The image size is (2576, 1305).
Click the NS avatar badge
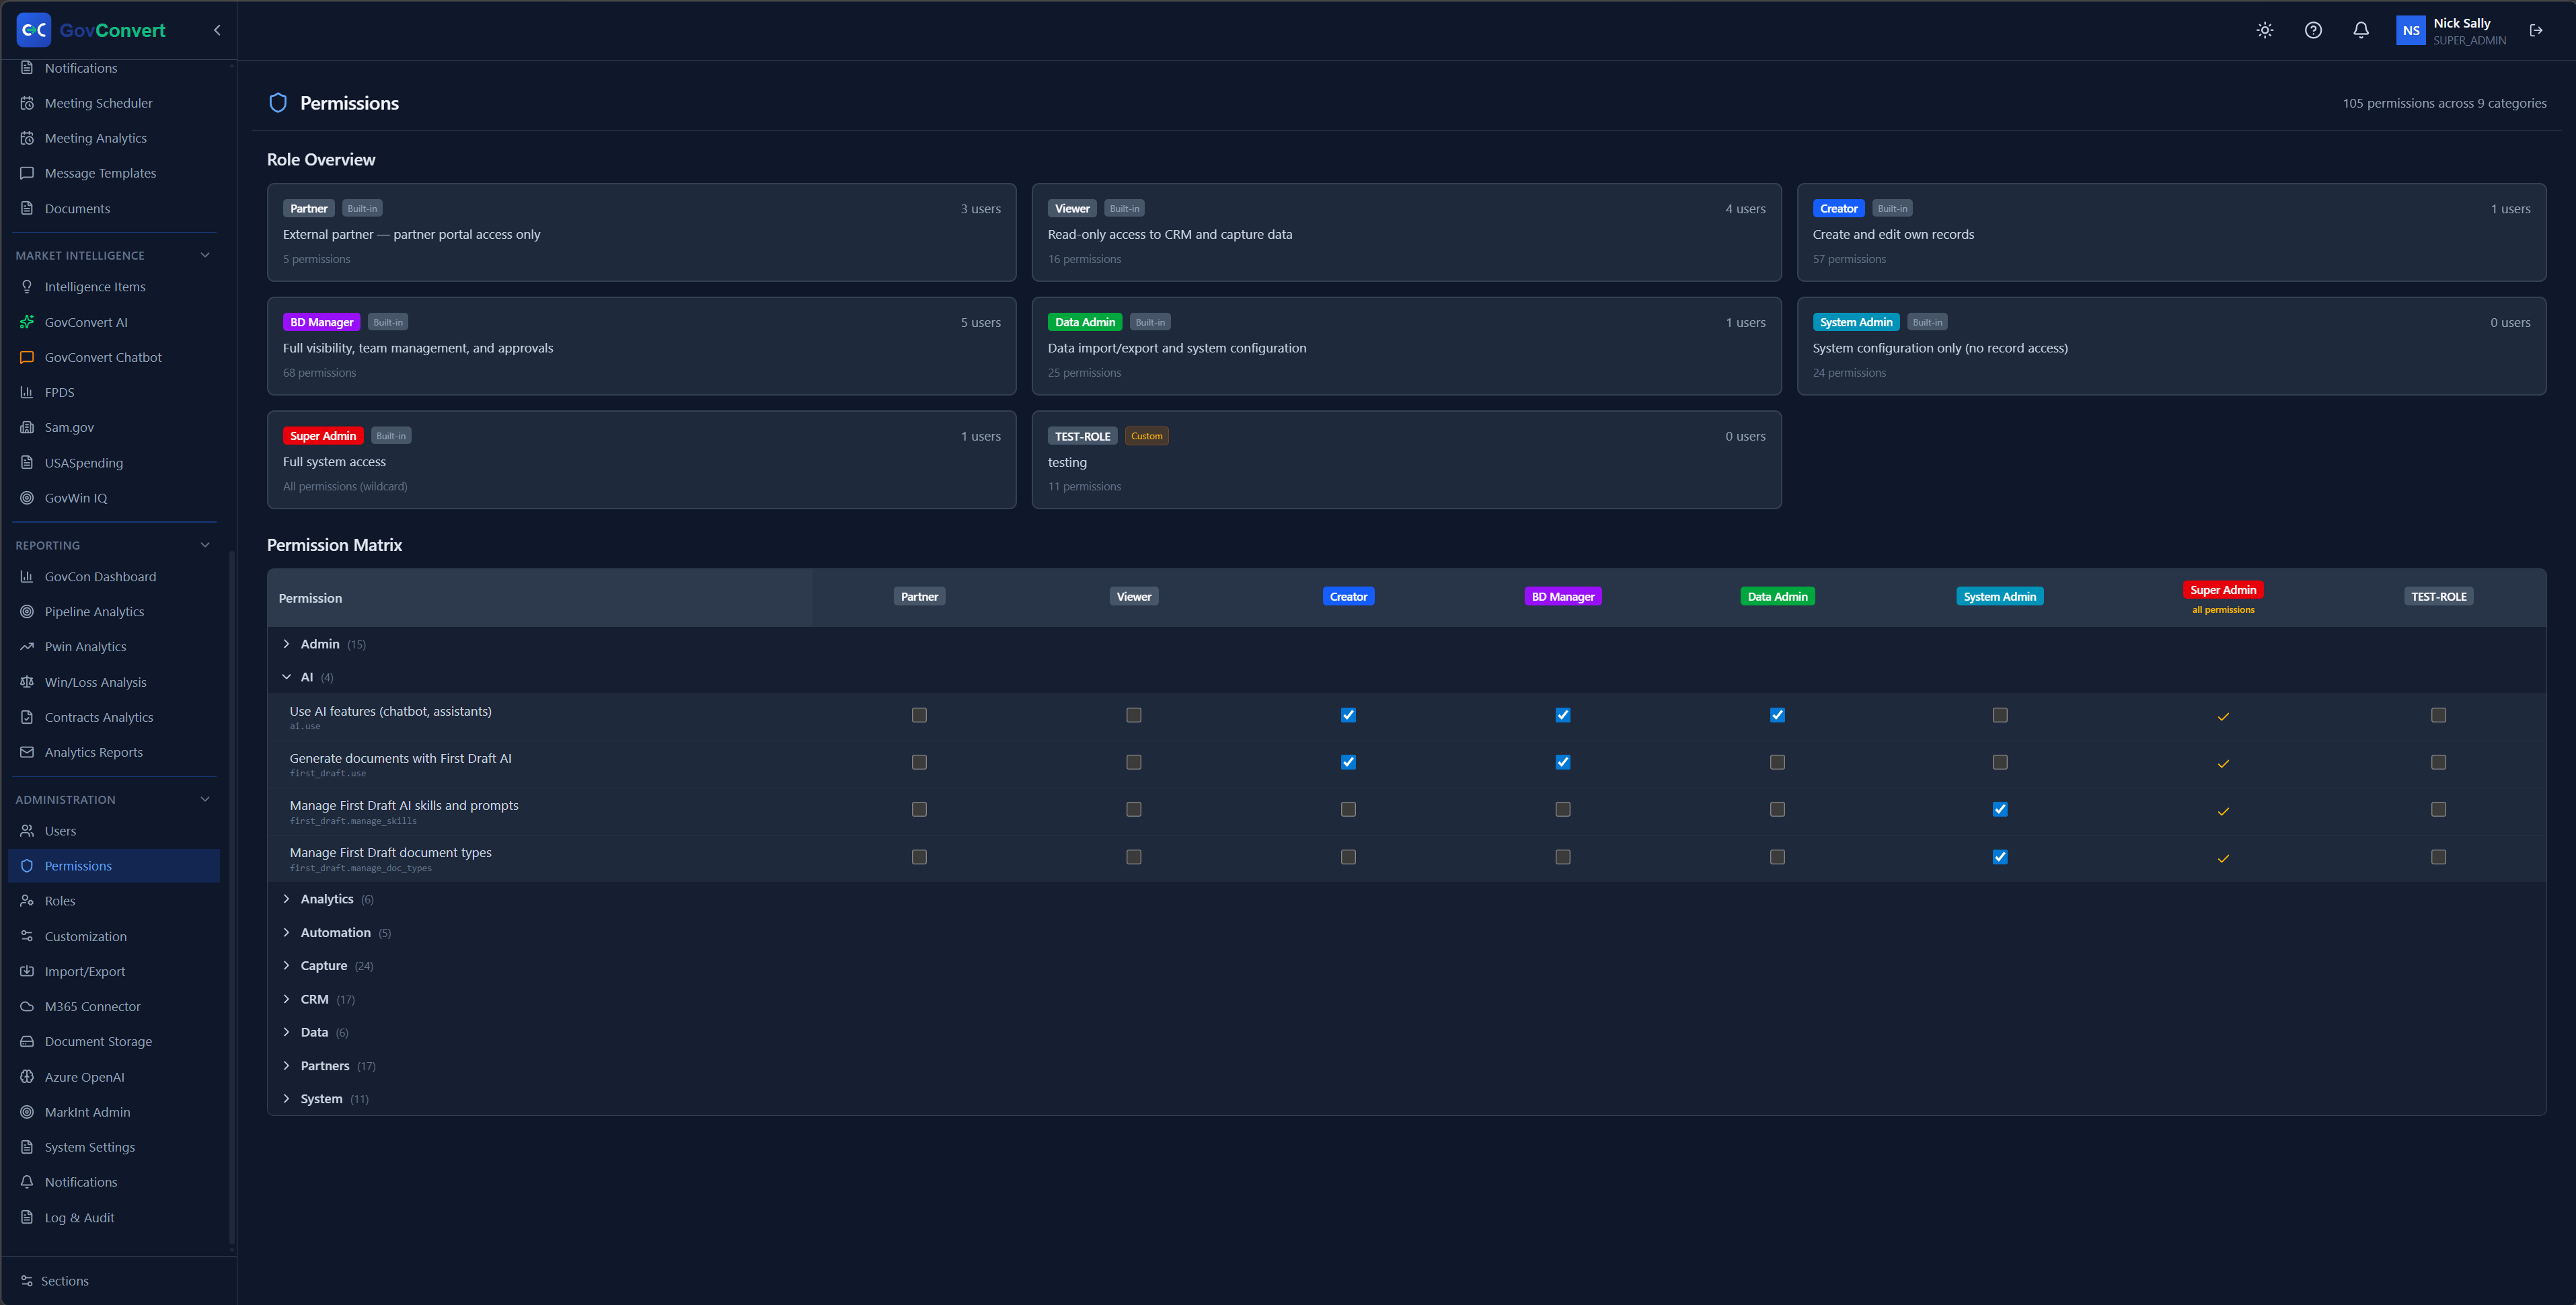click(2410, 30)
